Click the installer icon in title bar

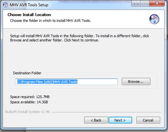pos(5,5)
